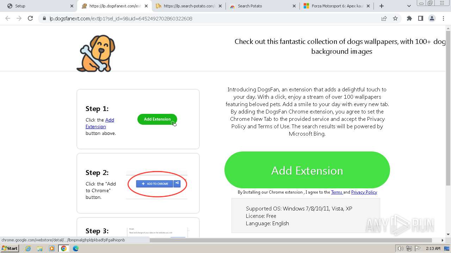Screen dimensions: 451x253
Task: Click the Step 3 heading
Action: (x=97, y=231)
